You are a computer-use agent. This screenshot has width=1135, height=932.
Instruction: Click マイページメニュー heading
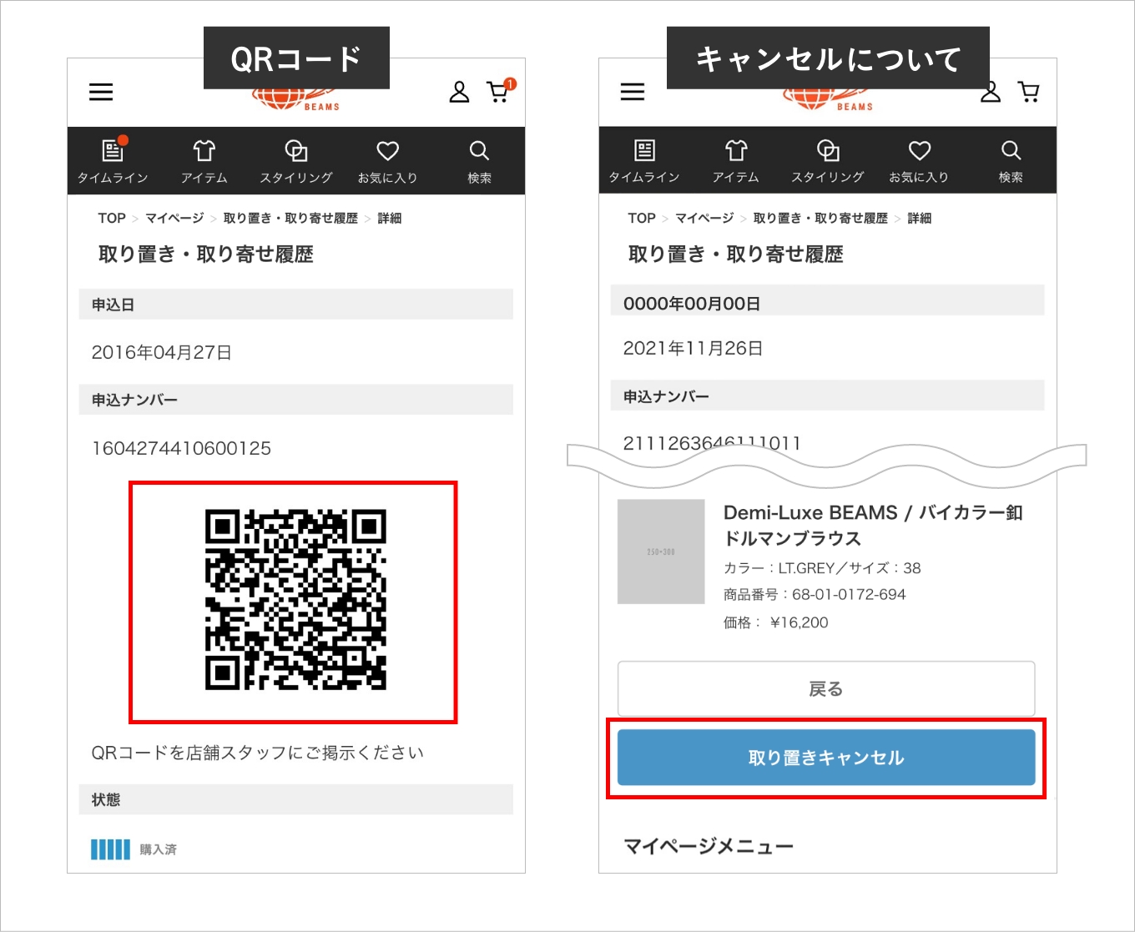(709, 846)
